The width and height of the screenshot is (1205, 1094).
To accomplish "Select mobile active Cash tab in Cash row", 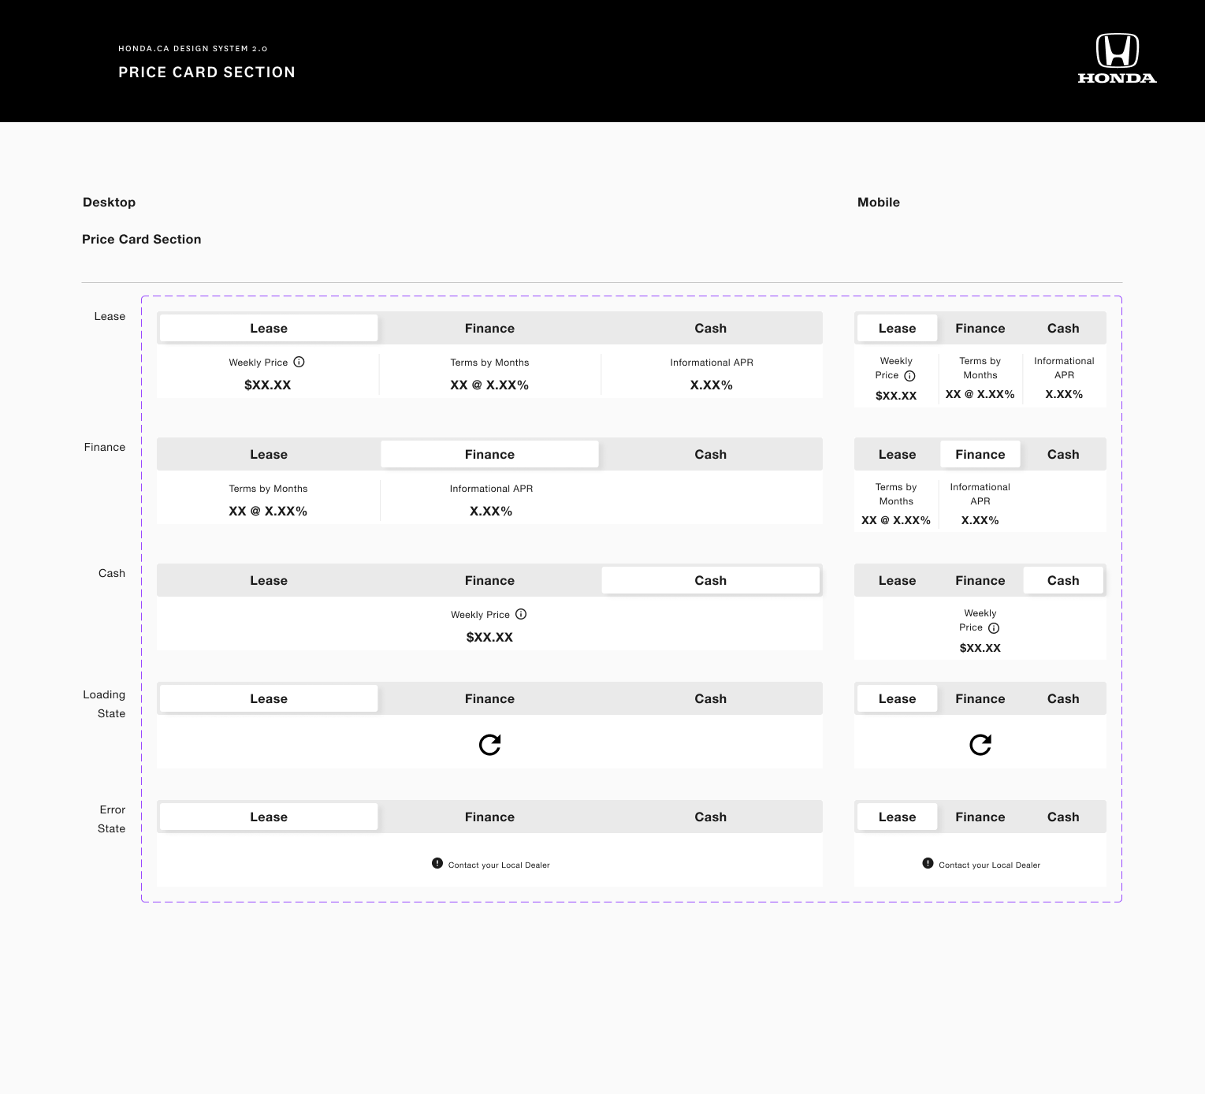I will (1063, 580).
